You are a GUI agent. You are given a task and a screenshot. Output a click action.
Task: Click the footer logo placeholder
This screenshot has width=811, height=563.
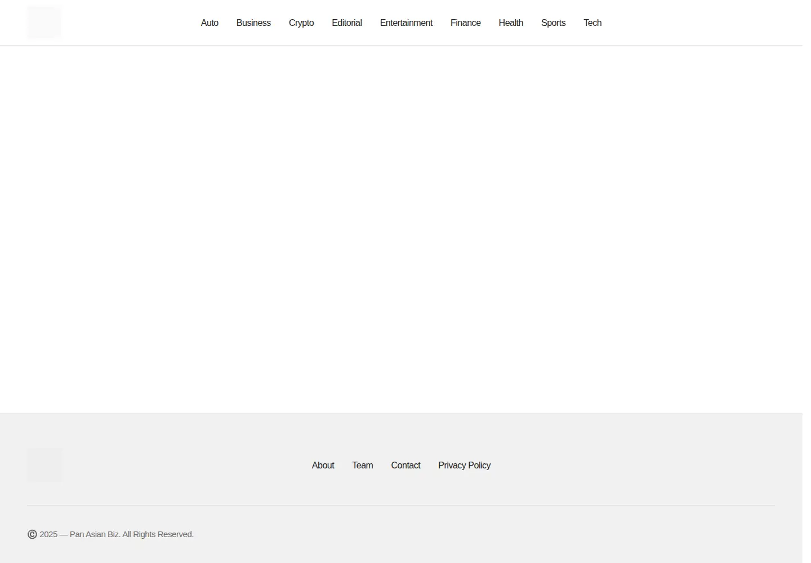tap(44, 465)
